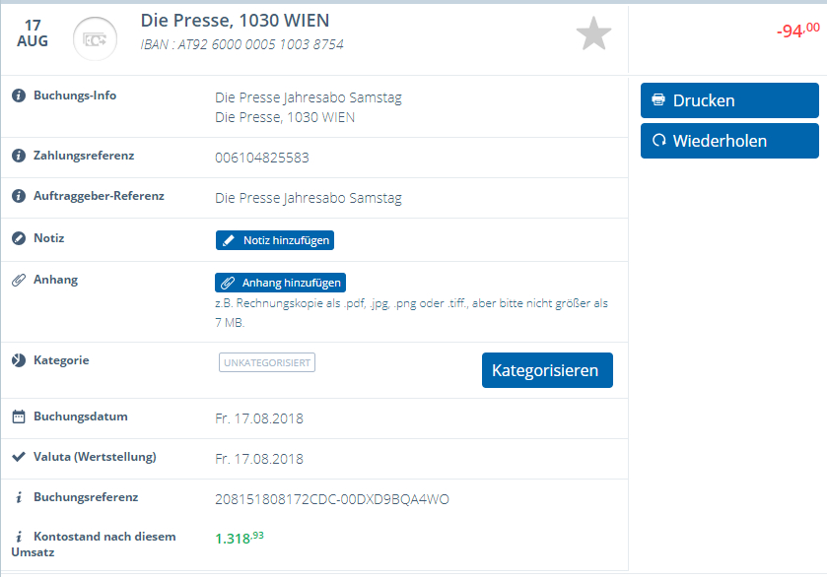Select booking reference 208151808172CDC-00DXD9BQA4WO
827x577 pixels.
pos(332,499)
